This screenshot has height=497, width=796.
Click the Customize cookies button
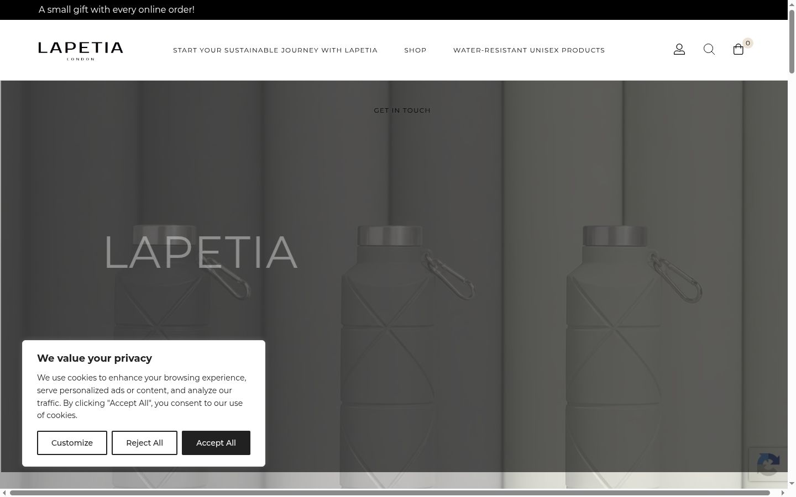coord(72,443)
